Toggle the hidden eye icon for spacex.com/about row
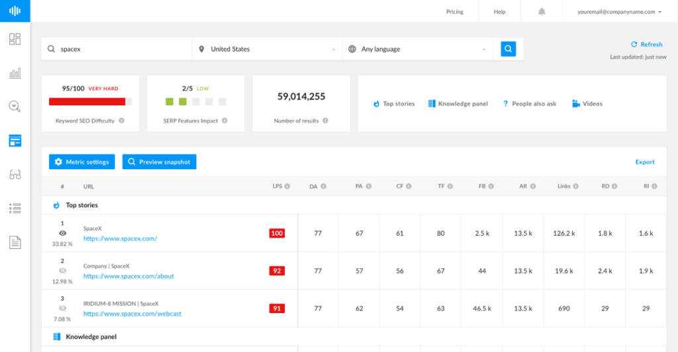The width and height of the screenshot is (678, 352). [x=62, y=271]
